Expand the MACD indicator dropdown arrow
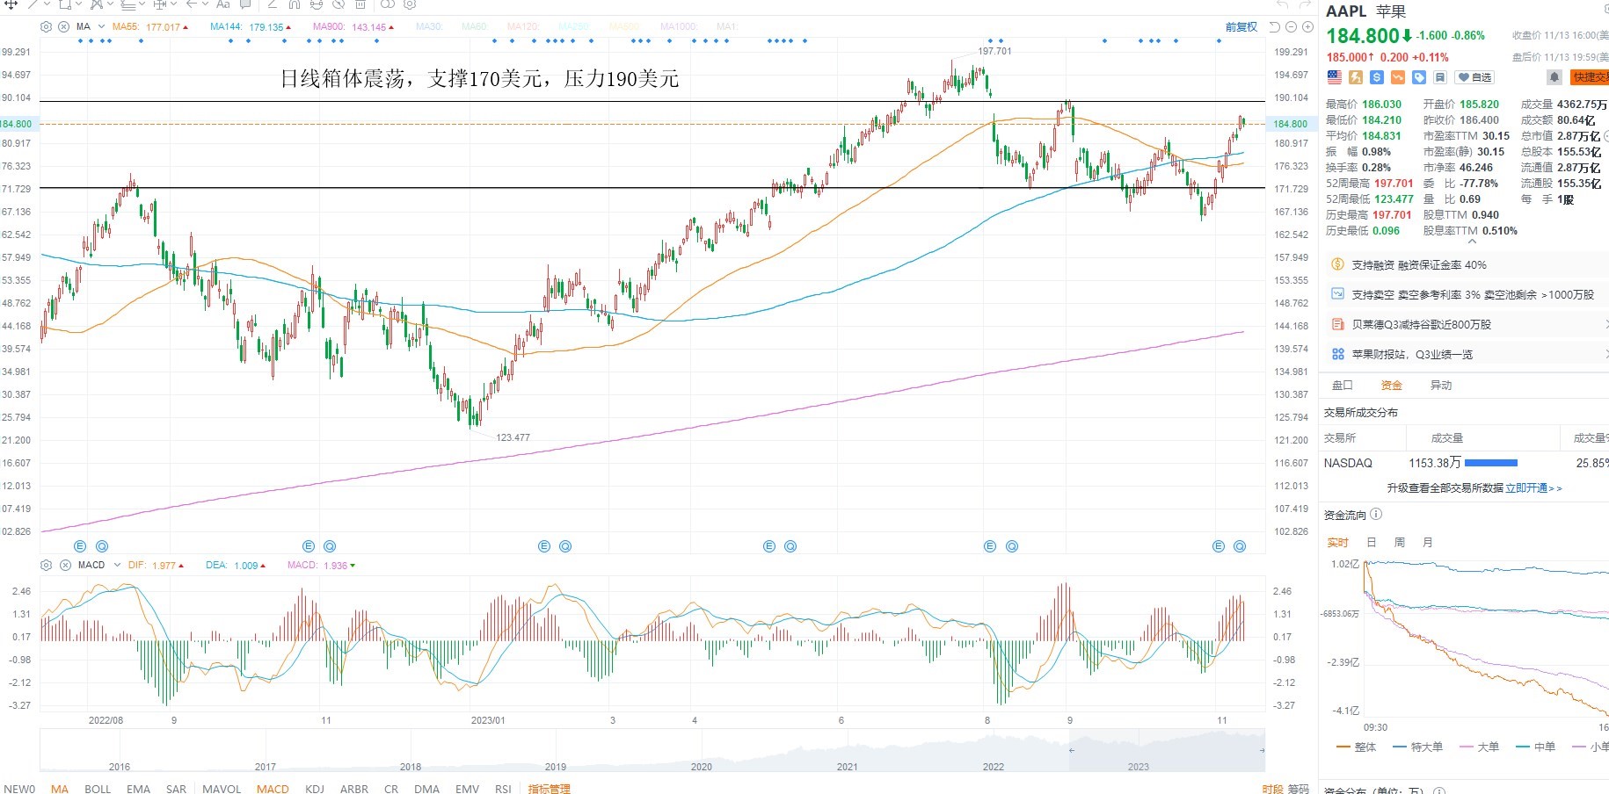This screenshot has width=1609, height=794. click(x=117, y=566)
